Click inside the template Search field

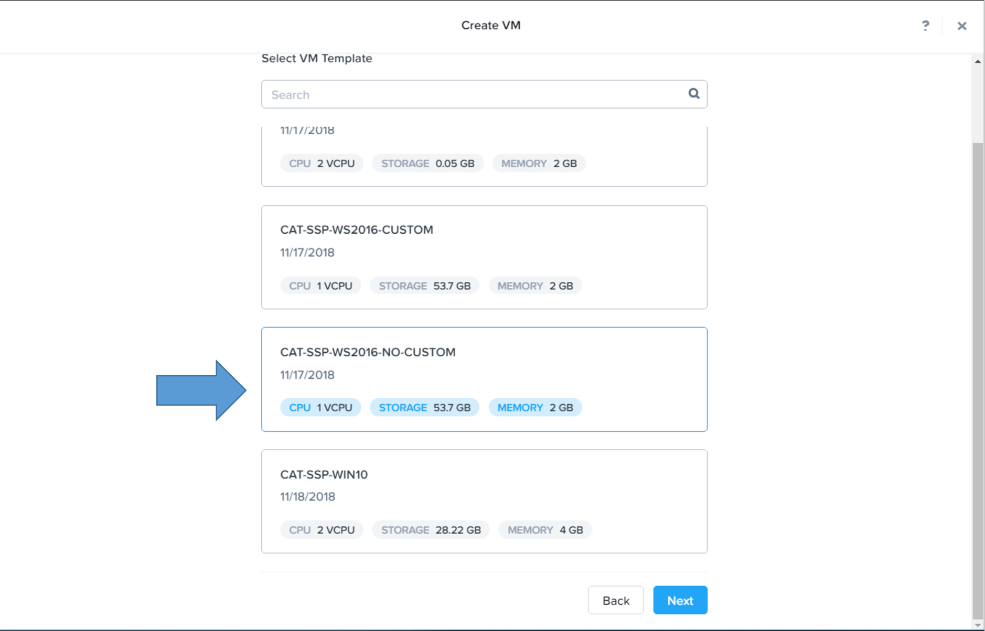click(x=484, y=94)
